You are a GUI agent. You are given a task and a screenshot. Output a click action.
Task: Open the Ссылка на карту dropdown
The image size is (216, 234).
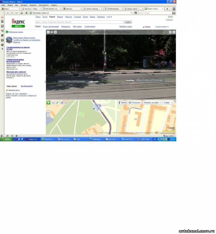coord(162,27)
